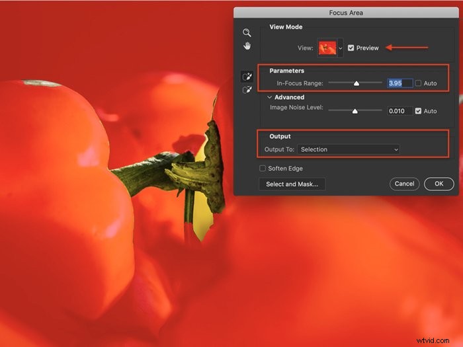This screenshot has height=347, width=463.
Task: Choose the Focus Area Subtract tool brush
Action: 247,90
